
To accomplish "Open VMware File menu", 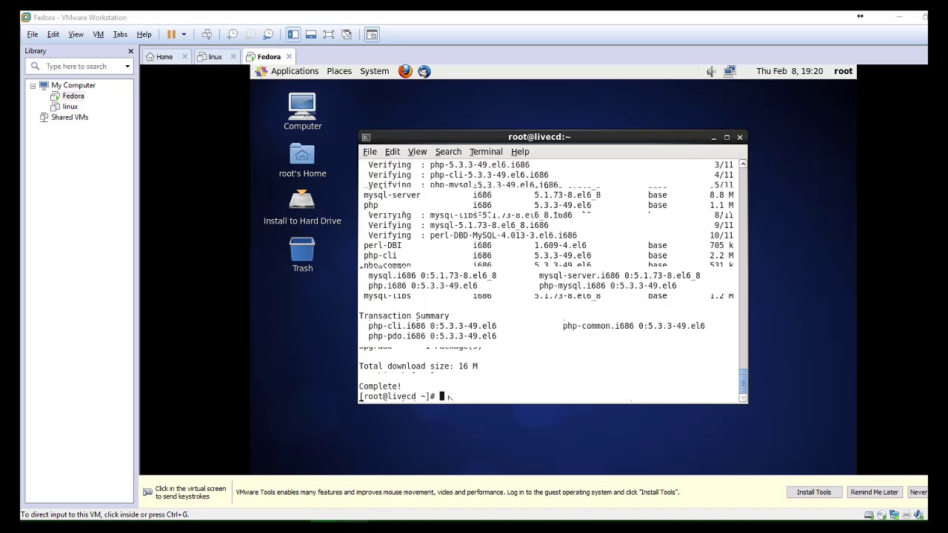I will point(33,34).
